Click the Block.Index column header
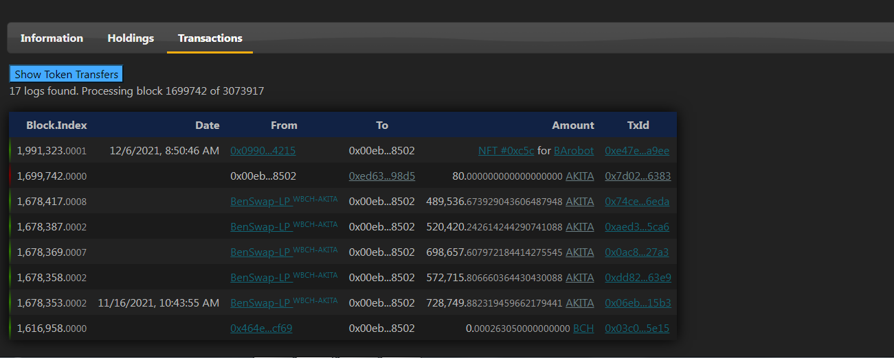The height and width of the screenshot is (358, 894). 56,125
